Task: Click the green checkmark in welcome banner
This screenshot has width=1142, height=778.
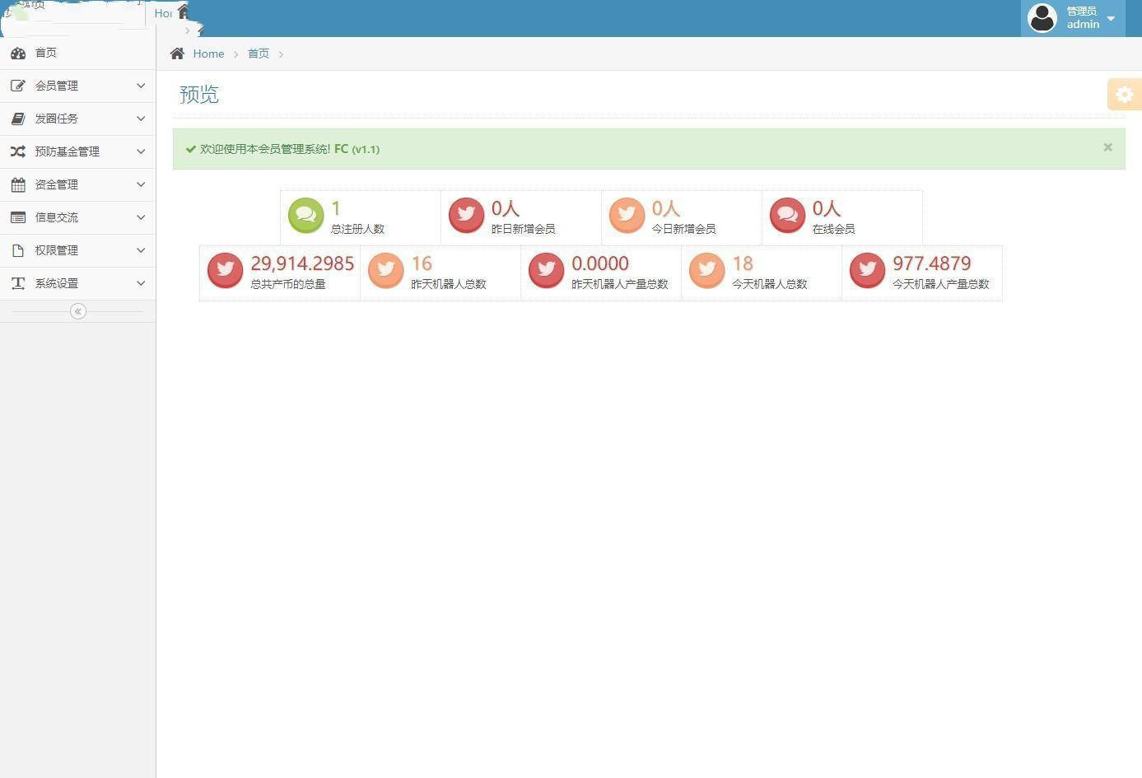Action: point(191,149)
